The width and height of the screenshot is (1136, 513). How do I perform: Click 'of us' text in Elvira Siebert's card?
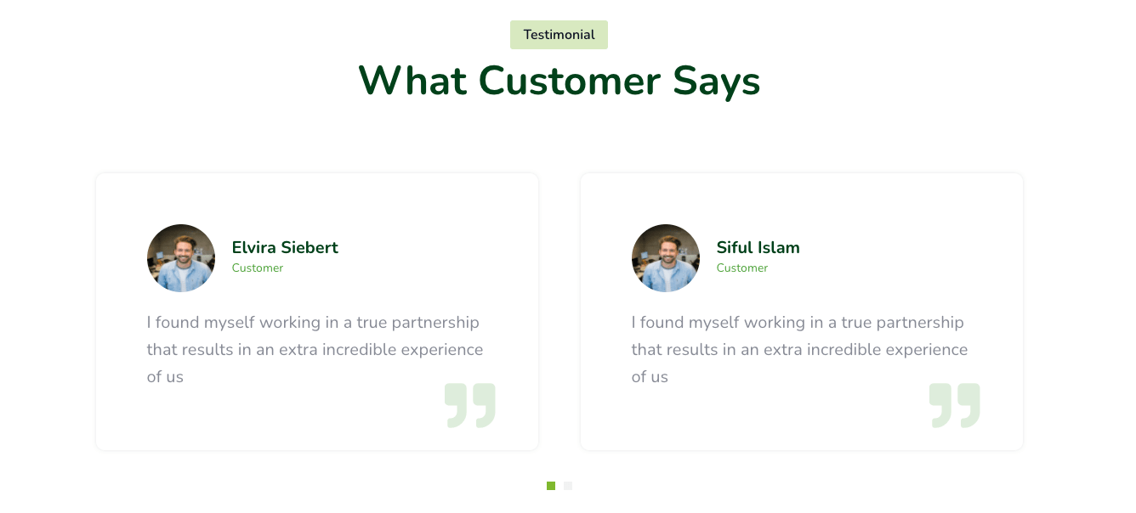click(x=165, y=377)
